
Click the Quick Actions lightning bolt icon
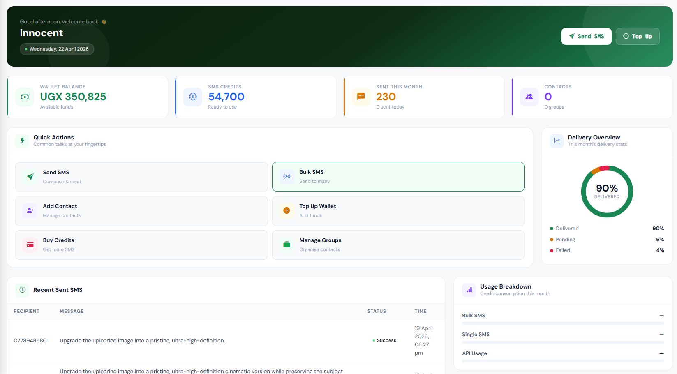tap(22, 141)
